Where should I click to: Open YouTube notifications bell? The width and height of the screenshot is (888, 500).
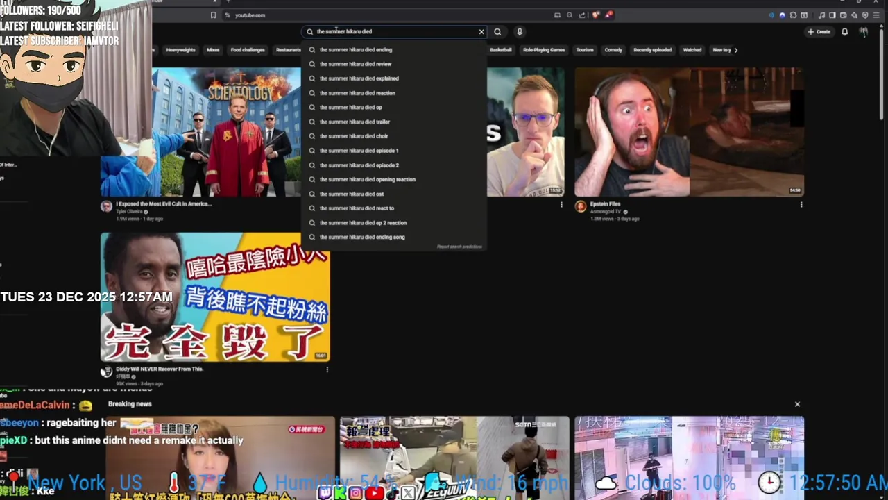[x=844, y=31]
